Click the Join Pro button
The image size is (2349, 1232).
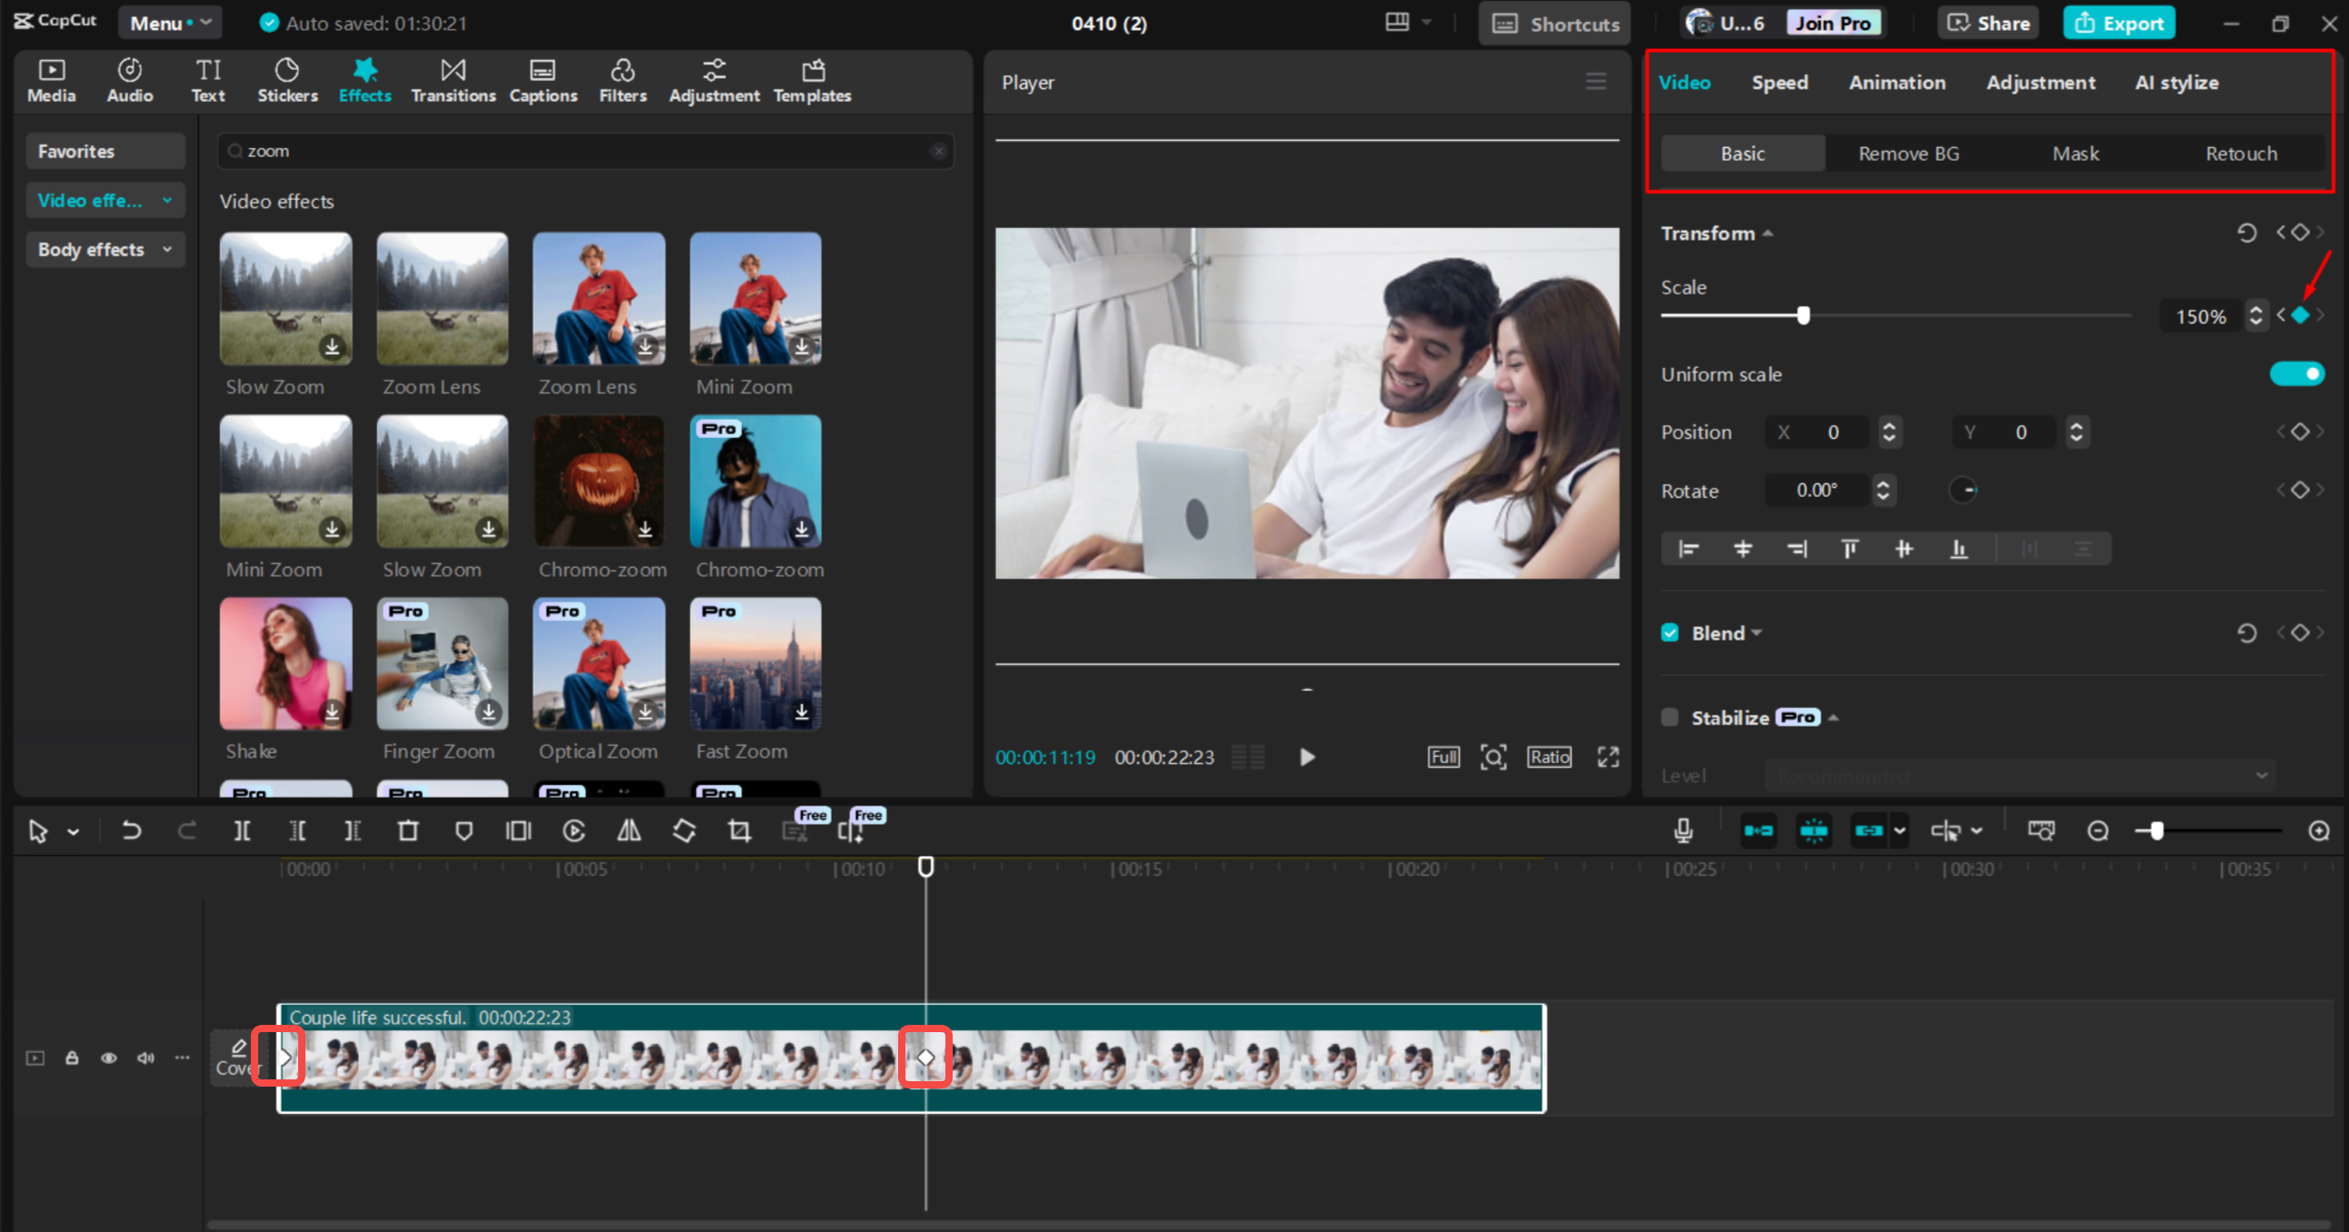pyautogui.click(x=1834, y=22)
